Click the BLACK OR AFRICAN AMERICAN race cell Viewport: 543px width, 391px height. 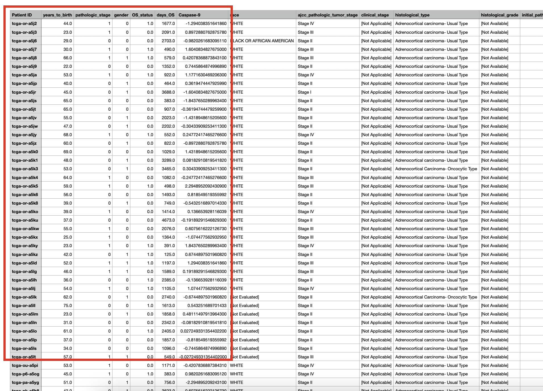[263, 41]
